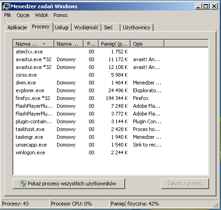Sort processes by the Opis column
Viewport: 221px width, 210px height.
(147, 44)
